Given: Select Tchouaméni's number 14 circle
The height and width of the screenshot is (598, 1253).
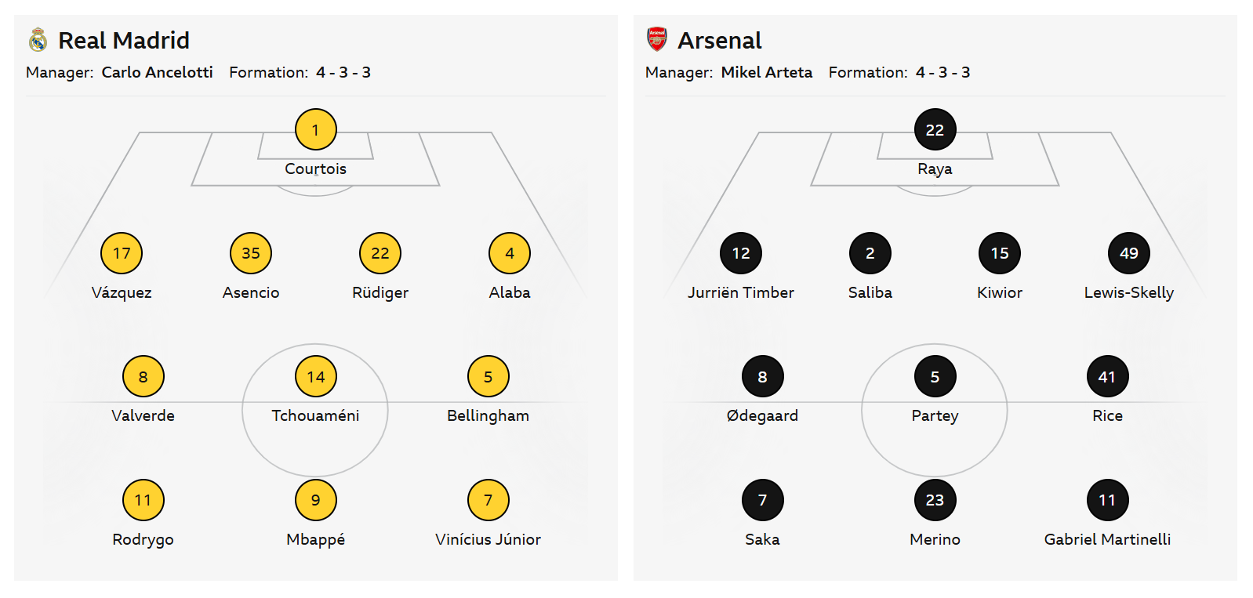Looking at the screenshot, I should point(316,376).
